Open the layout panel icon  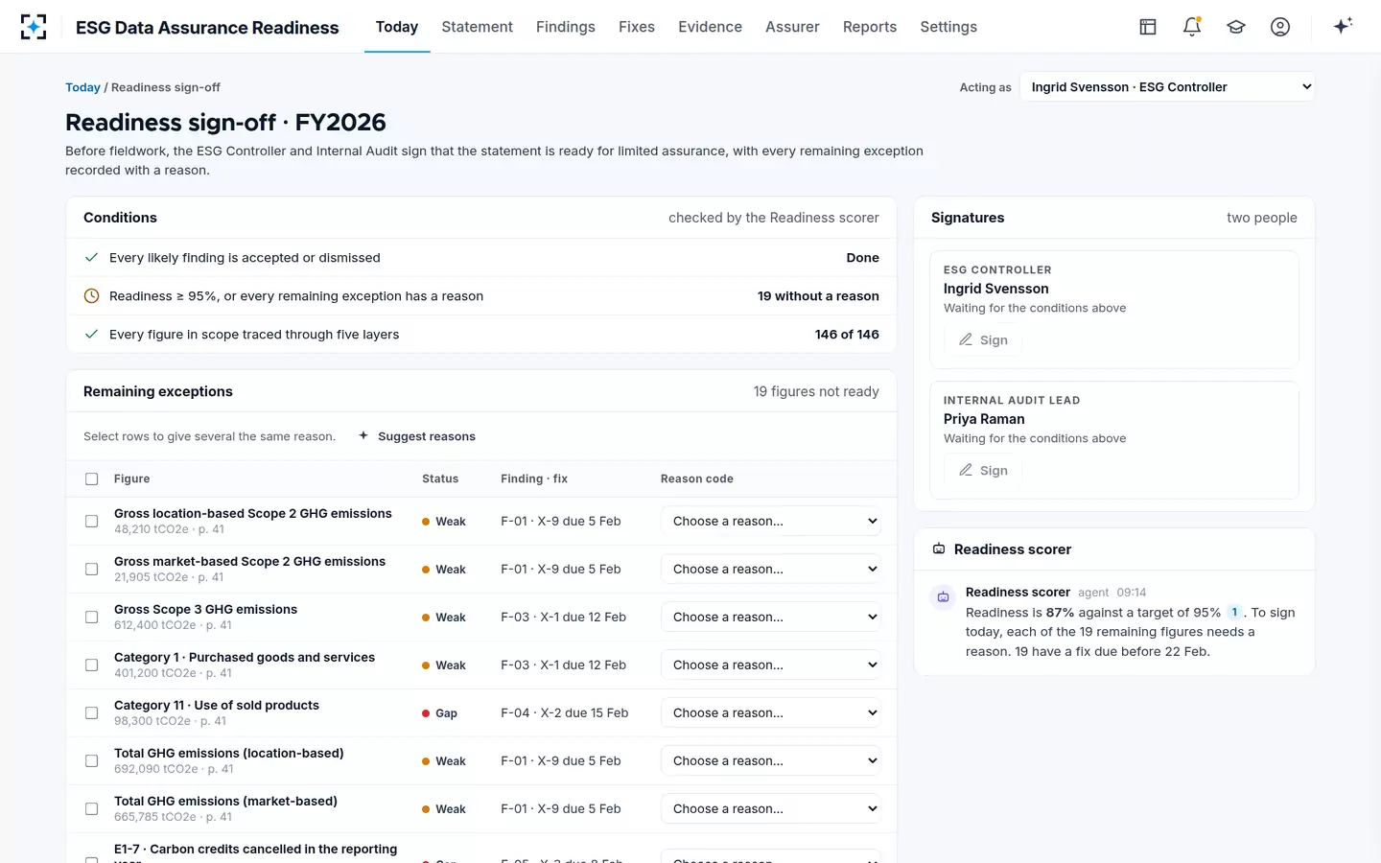(1148, 27)
